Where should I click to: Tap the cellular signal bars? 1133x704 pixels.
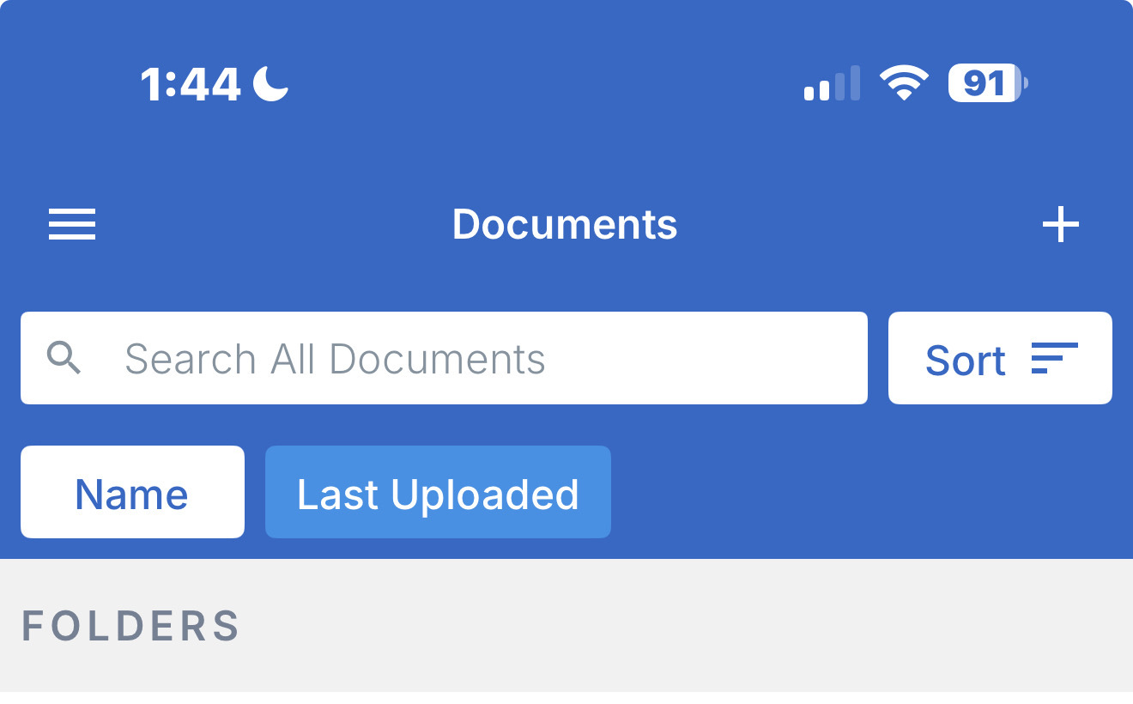pyautogui.click(x=832, y=83)
